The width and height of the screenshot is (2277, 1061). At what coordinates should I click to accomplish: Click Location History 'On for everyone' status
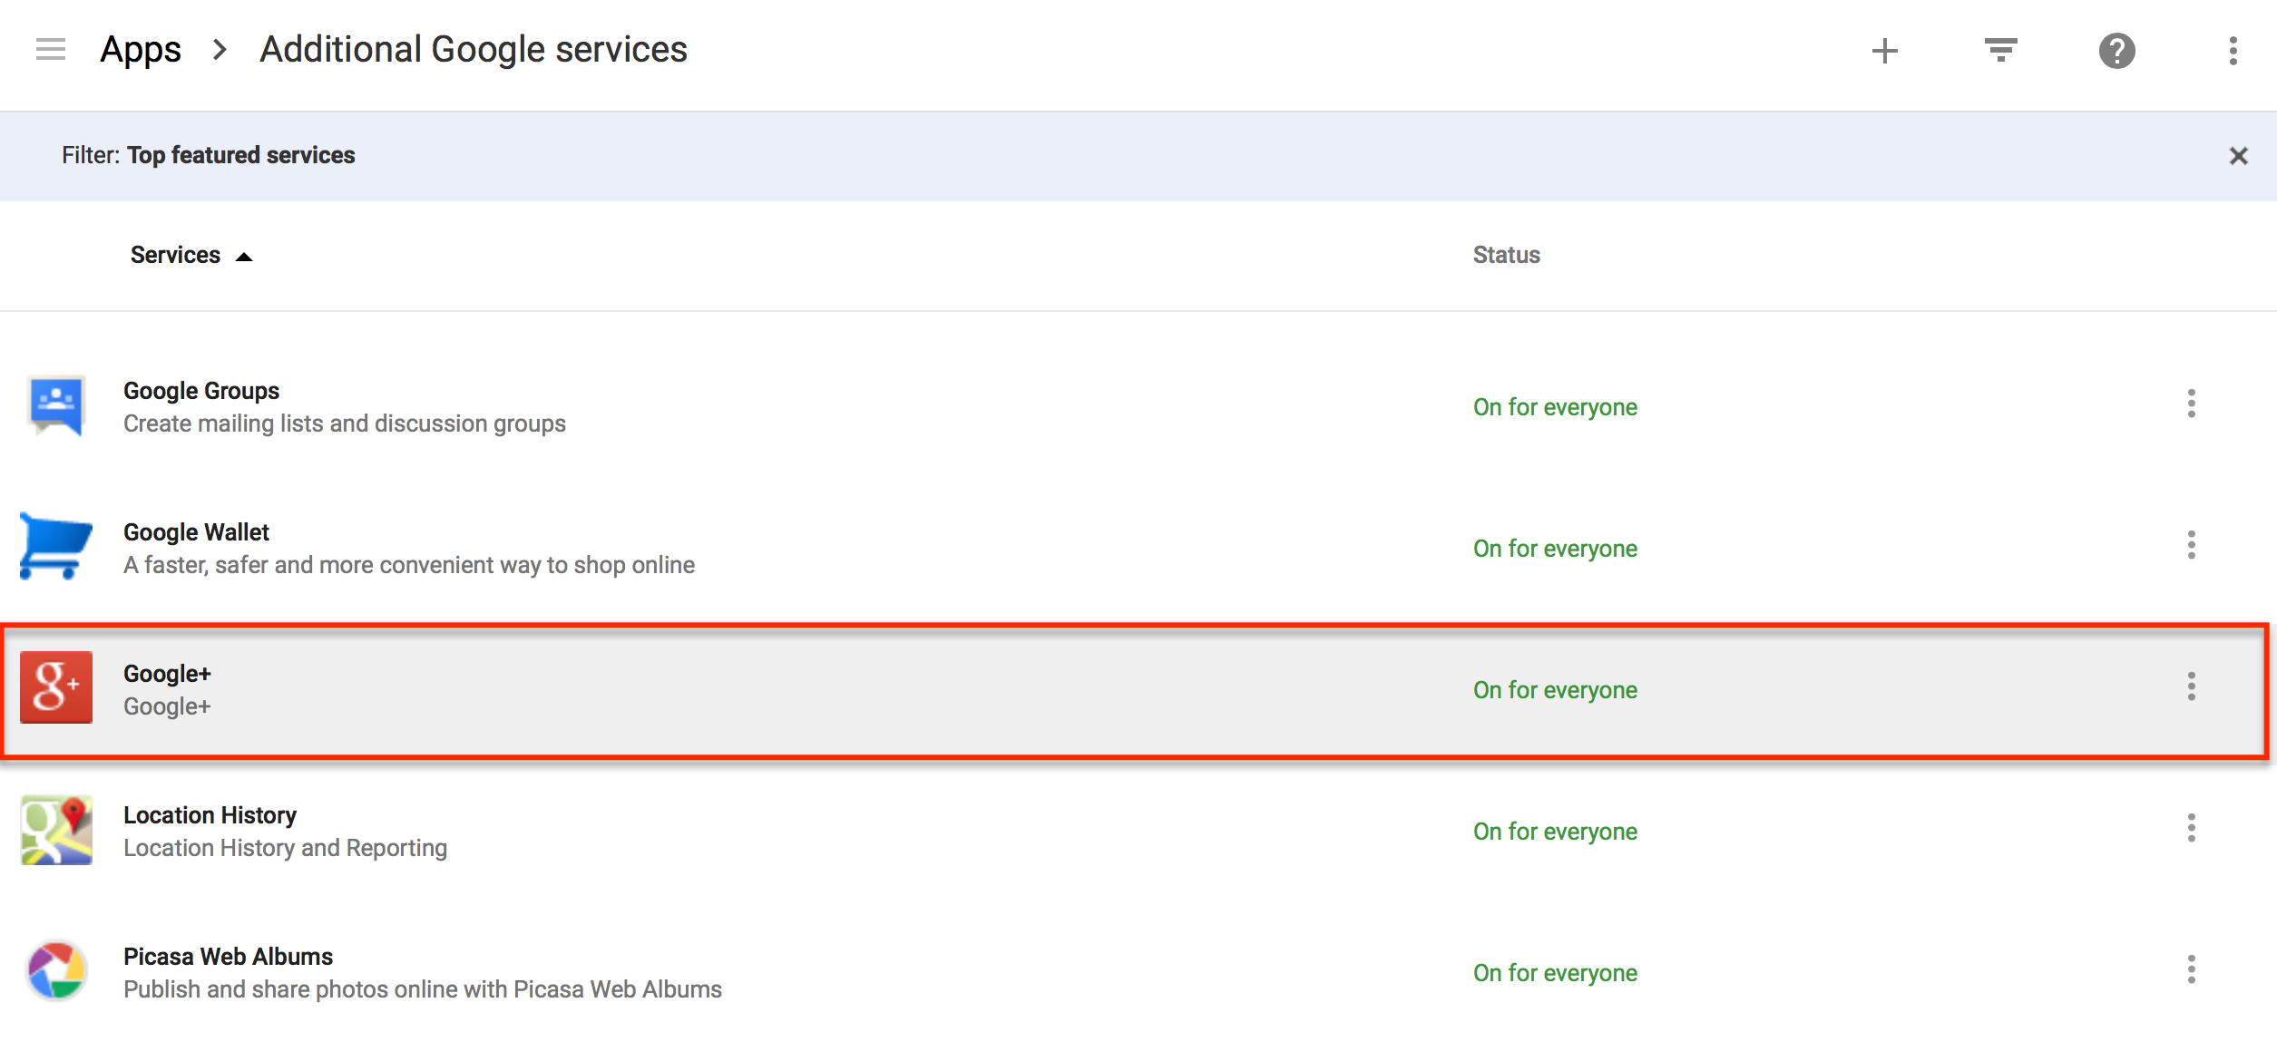click(1555, 832)
